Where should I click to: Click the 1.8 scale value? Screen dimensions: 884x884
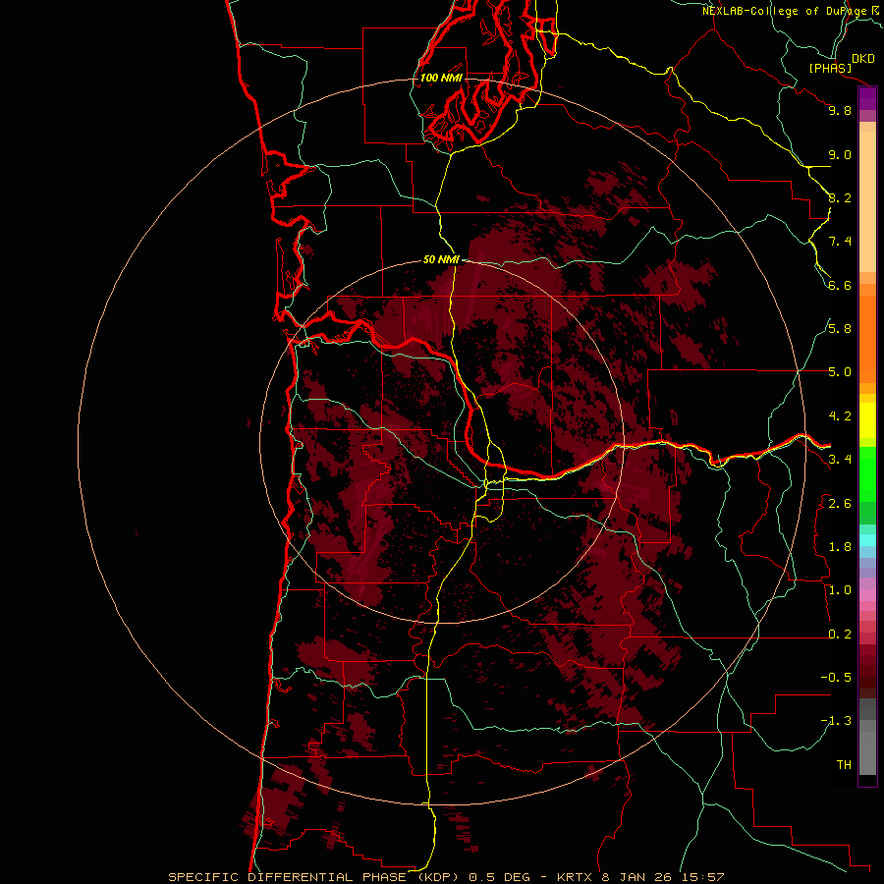[x=840, y=547]
